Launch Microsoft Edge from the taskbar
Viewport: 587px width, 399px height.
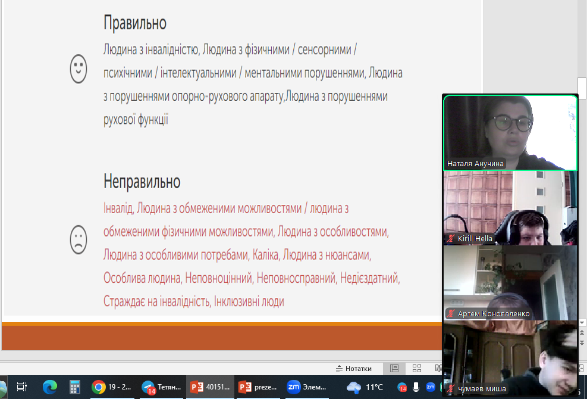pyautogui.click(x=49, y=387)
